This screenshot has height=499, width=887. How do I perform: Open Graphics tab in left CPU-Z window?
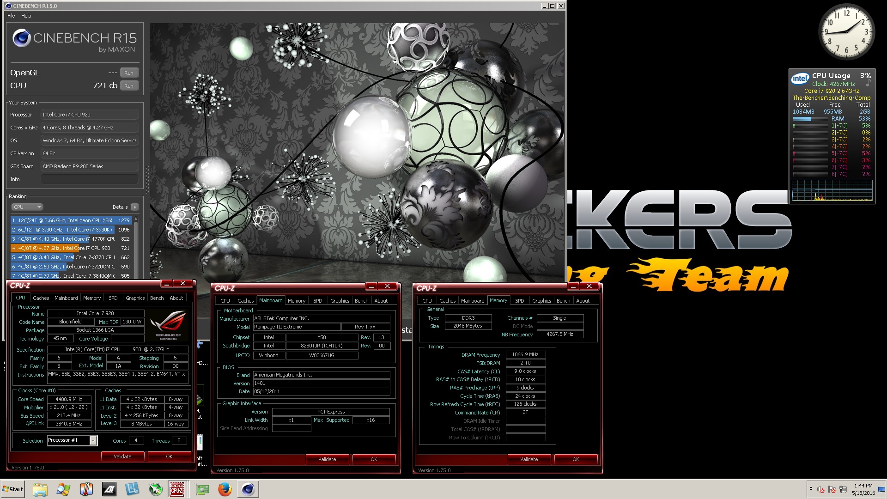(135, 298)
